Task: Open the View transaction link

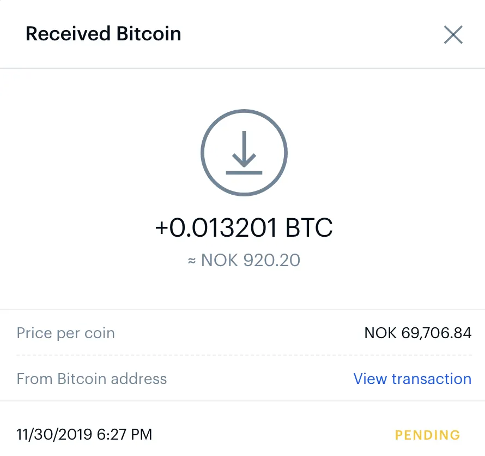Action: click(x=412, y=379)
